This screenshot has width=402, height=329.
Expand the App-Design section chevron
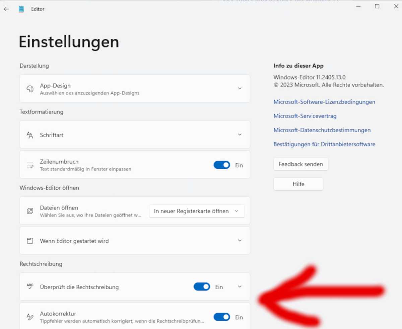[240, 89]
